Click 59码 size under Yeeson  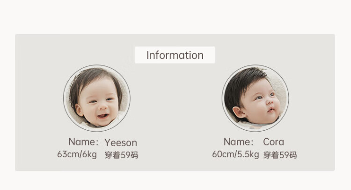[x=130, y=155]
